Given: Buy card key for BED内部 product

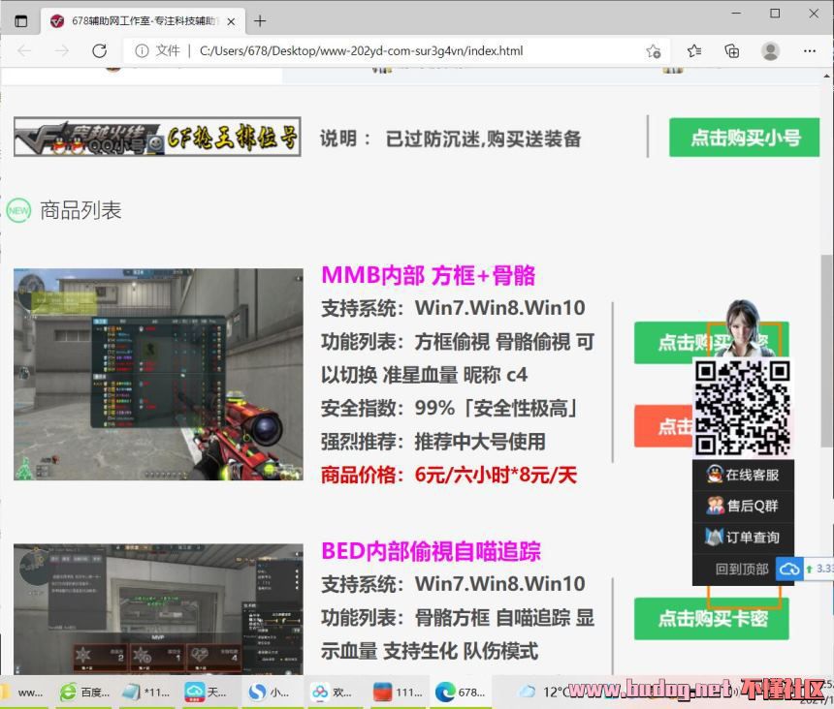Looking at the screenshot, I should point(712,619).
